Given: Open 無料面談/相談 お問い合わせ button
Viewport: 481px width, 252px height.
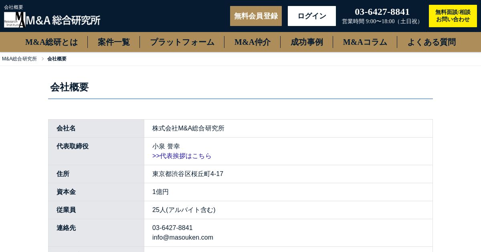Looking at the screenshot, I should click(x=453, y=16).
